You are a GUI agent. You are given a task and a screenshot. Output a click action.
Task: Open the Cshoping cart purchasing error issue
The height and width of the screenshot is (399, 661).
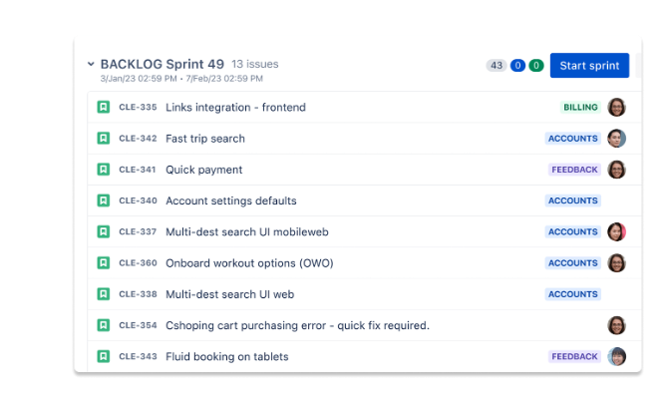(297, 325)
